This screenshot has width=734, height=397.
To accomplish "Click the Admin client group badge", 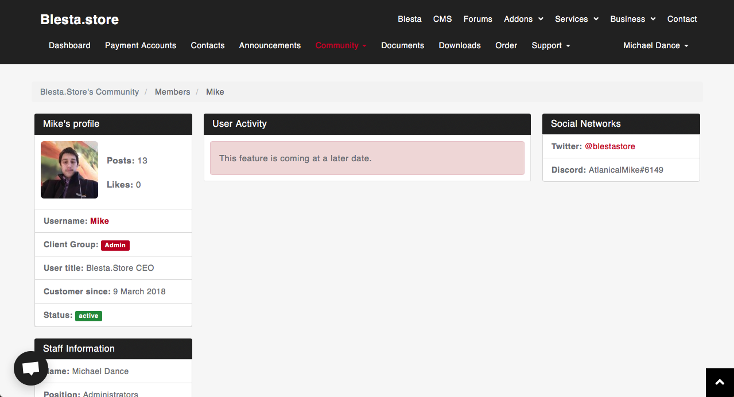I will click(115, 245).
